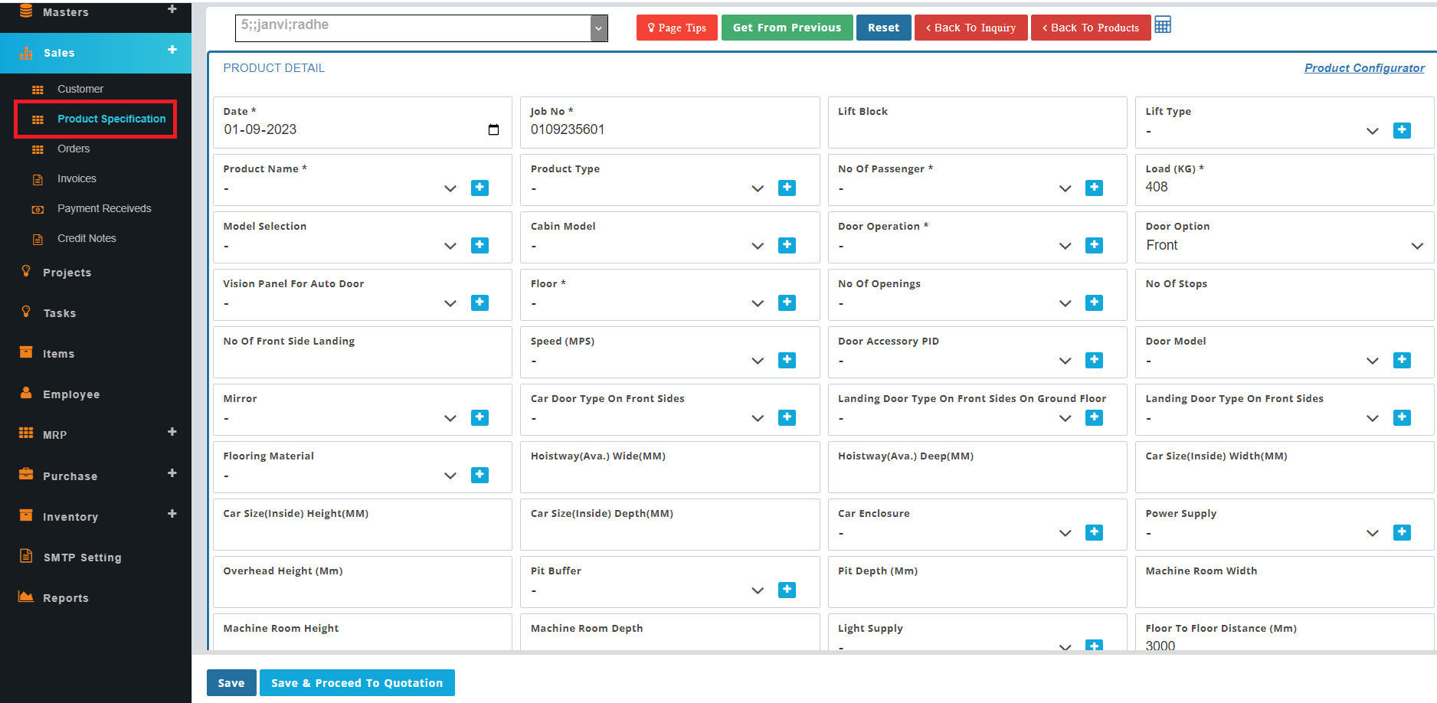Add new Floor with plus icon
Screen dimensions: 1437x703
click(x=787, y=302)
